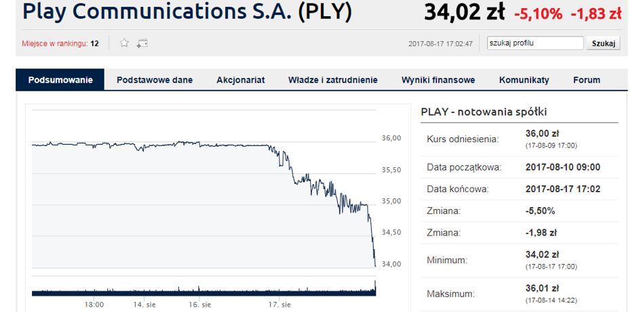
Task: Open the Podsumowanie tab
Action: tap(60, 80)
